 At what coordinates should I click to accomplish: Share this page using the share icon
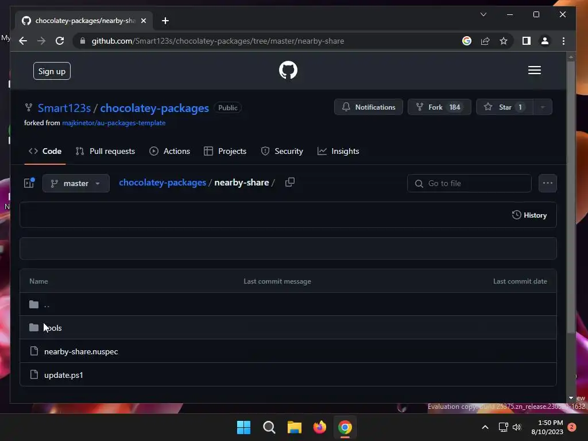coord(485,41)
